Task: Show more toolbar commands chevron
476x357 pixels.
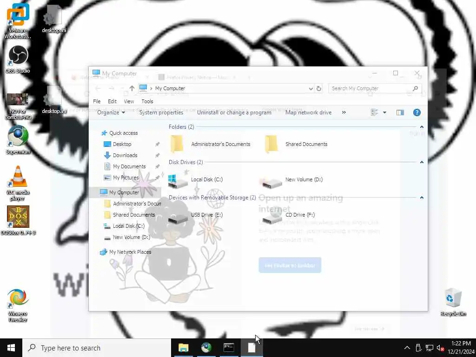Action: [x=344, y=112]
